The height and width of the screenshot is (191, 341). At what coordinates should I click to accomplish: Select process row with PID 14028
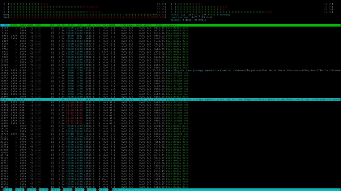click(x=171, y=65)
